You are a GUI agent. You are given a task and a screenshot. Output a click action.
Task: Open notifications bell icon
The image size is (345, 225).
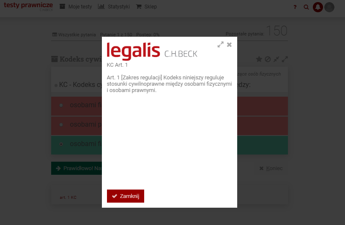click(318, 7)
